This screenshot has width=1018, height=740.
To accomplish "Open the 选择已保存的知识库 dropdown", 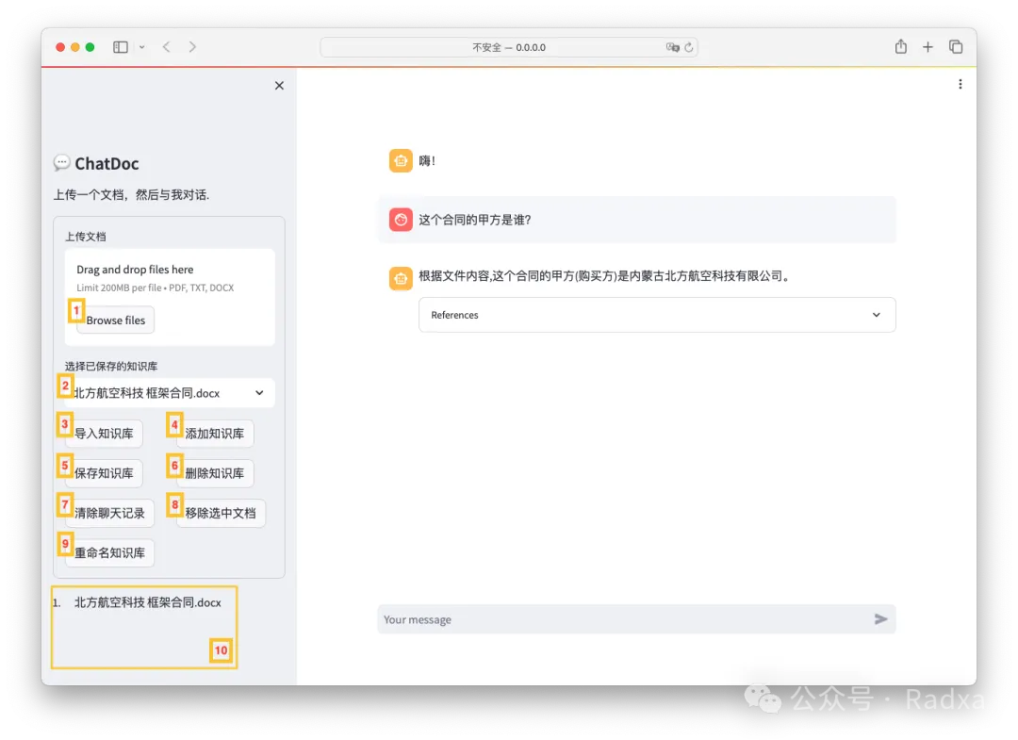I will click(170, 393).
